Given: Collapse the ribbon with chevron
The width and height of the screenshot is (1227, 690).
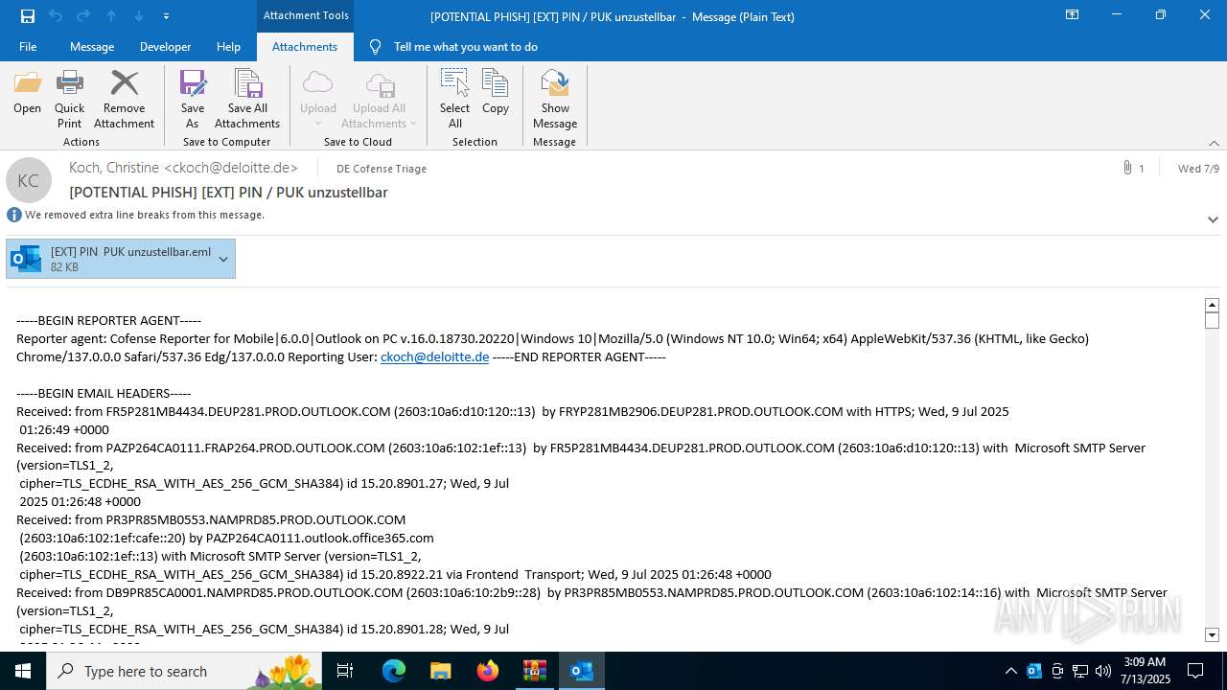Looking at the screenshot, I should pos(1214,143).
